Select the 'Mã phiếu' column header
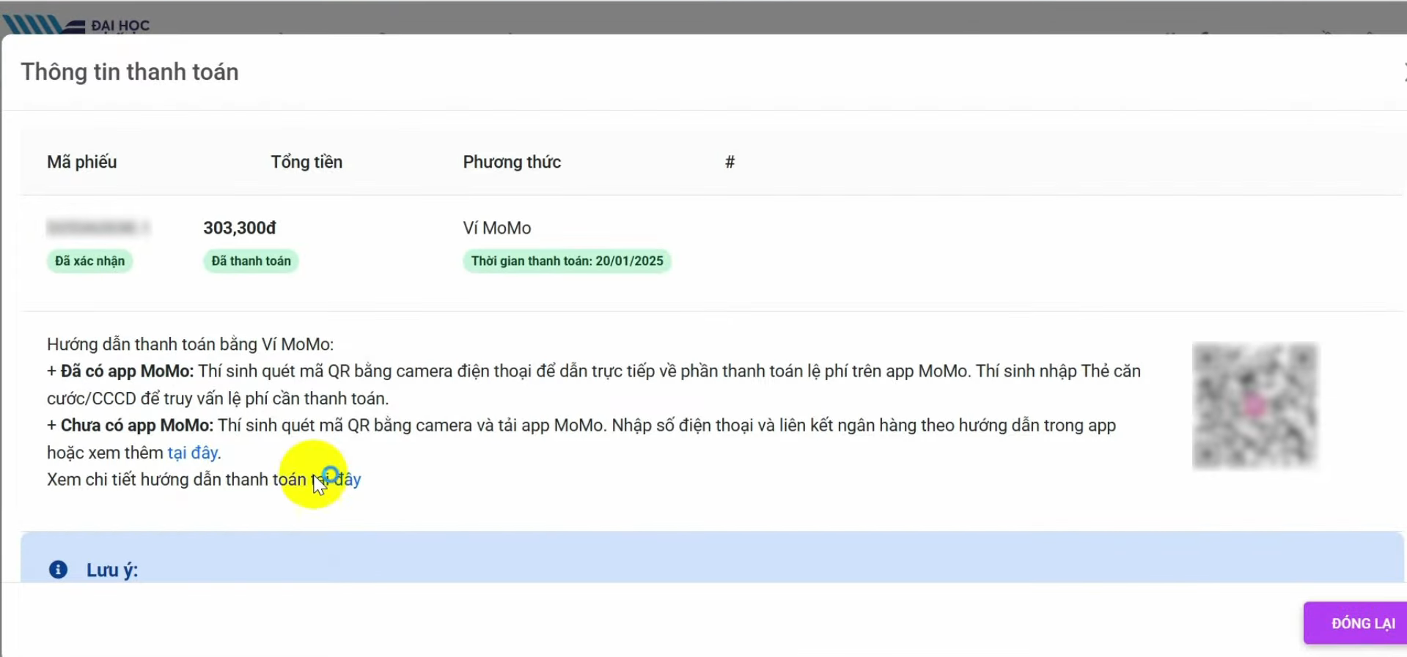 click(x=82, y=162)
